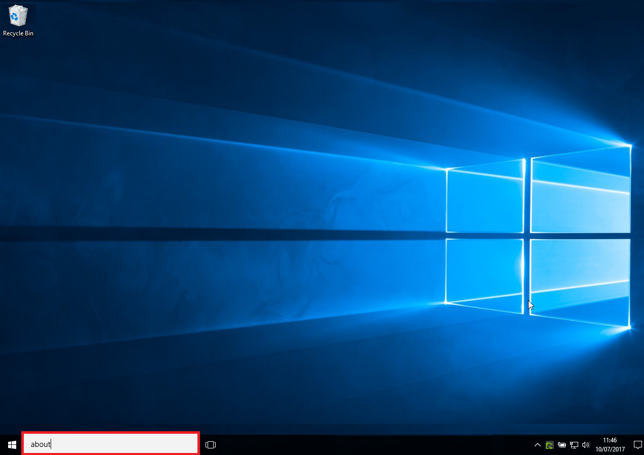
Task: Open the Action Center notifications icon
Action: pos(637,445)
